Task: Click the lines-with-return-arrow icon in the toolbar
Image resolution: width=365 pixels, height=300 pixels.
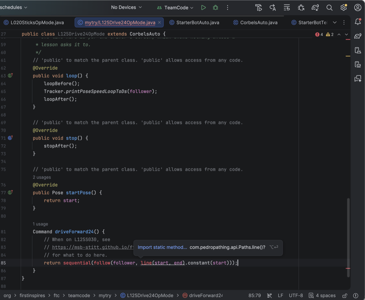Action: (x=287, y=8)
